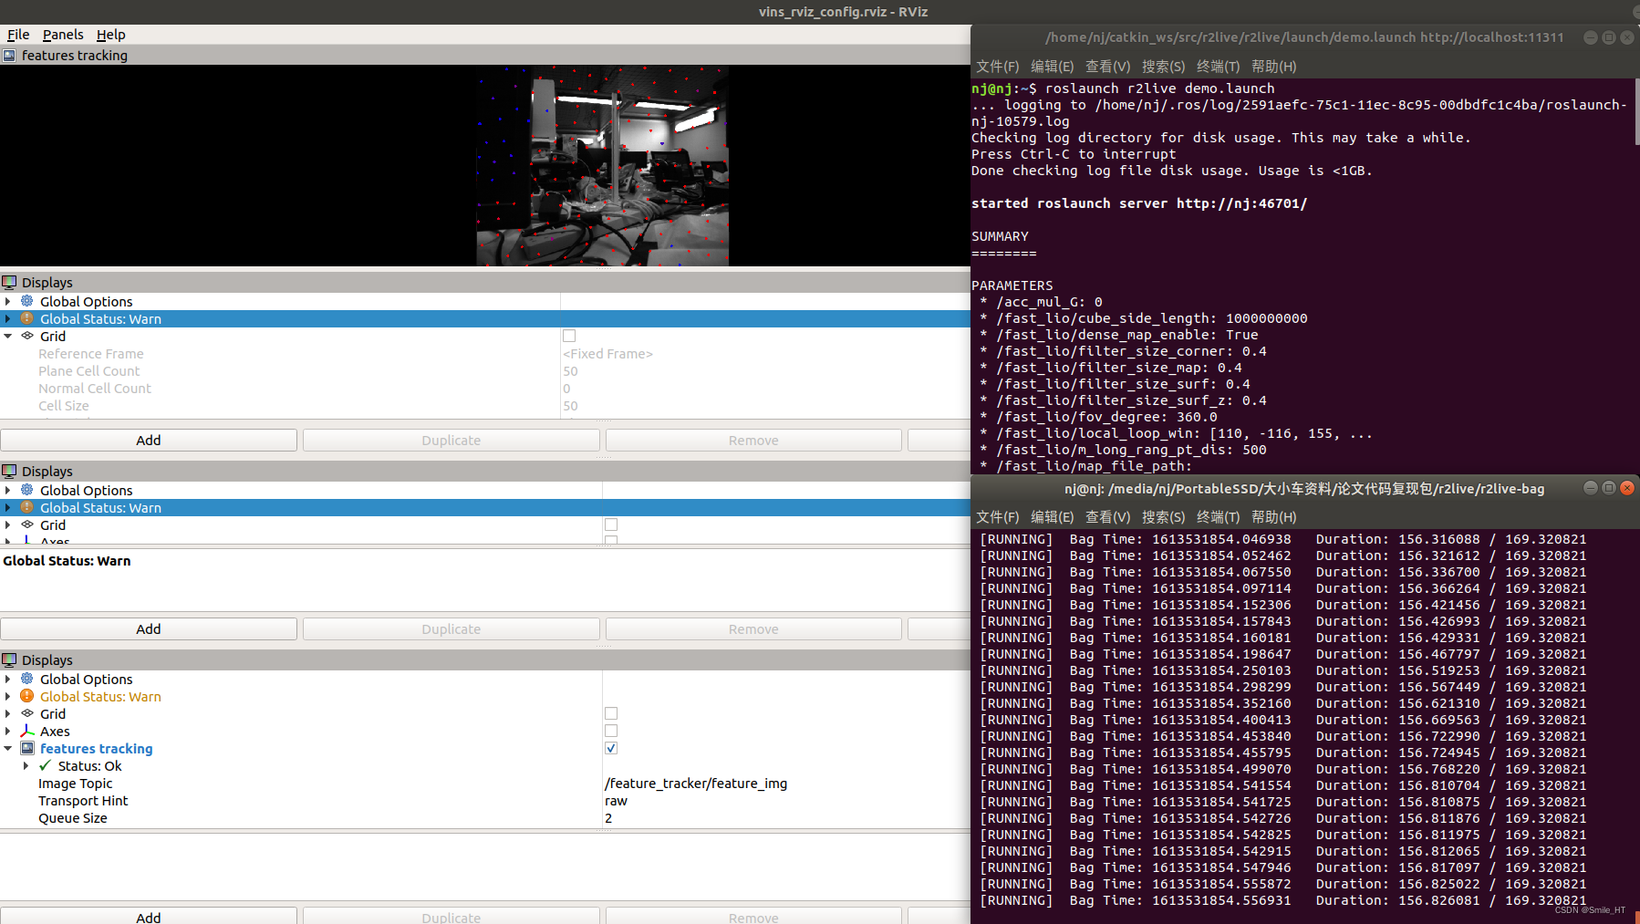Click the blue features tracking display name
Screen dimensions: 1640x924
tap(97, 748)
